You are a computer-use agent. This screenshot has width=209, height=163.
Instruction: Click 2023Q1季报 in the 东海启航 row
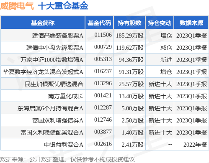[191, 108]
